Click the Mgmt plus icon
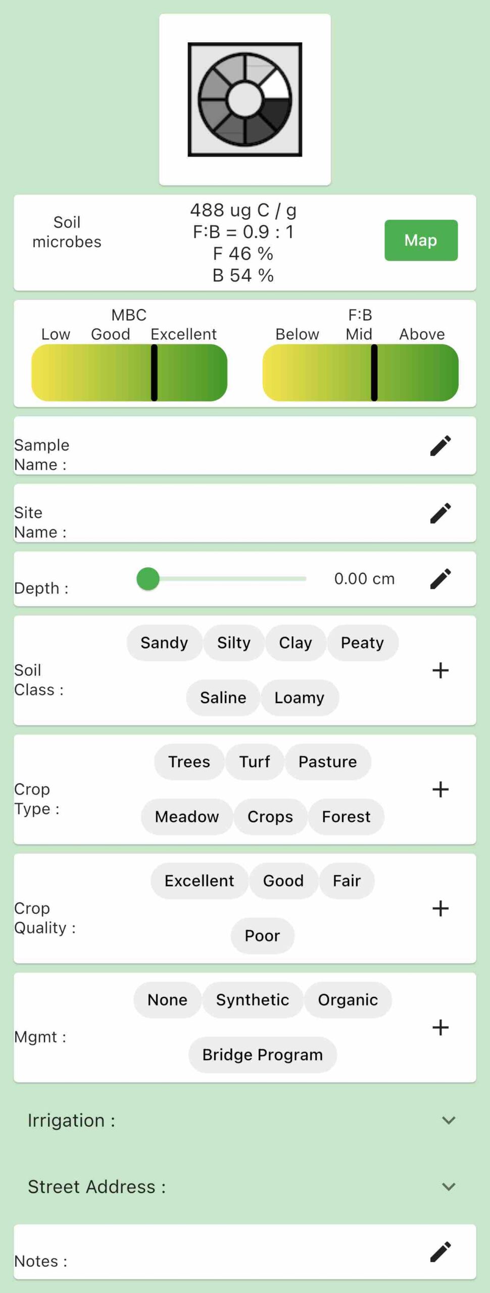 tap(440, 1027)
